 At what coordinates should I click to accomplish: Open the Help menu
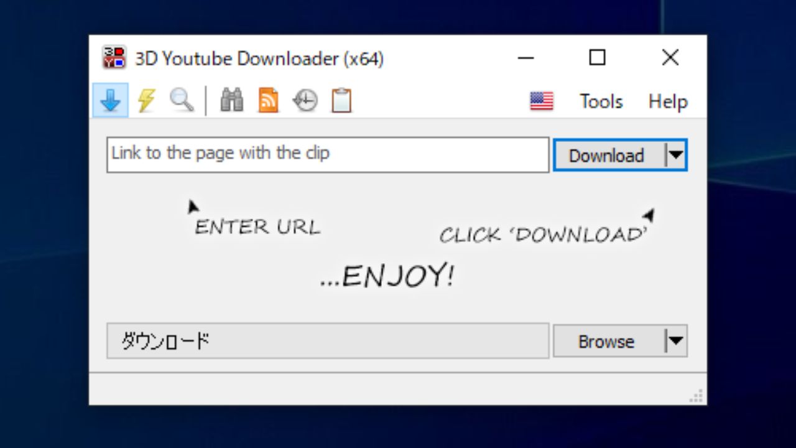coord(668,101)
